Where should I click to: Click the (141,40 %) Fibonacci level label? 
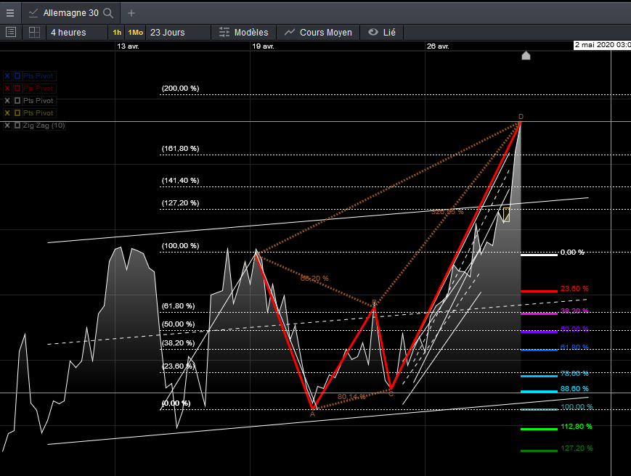tap(180, 181)
